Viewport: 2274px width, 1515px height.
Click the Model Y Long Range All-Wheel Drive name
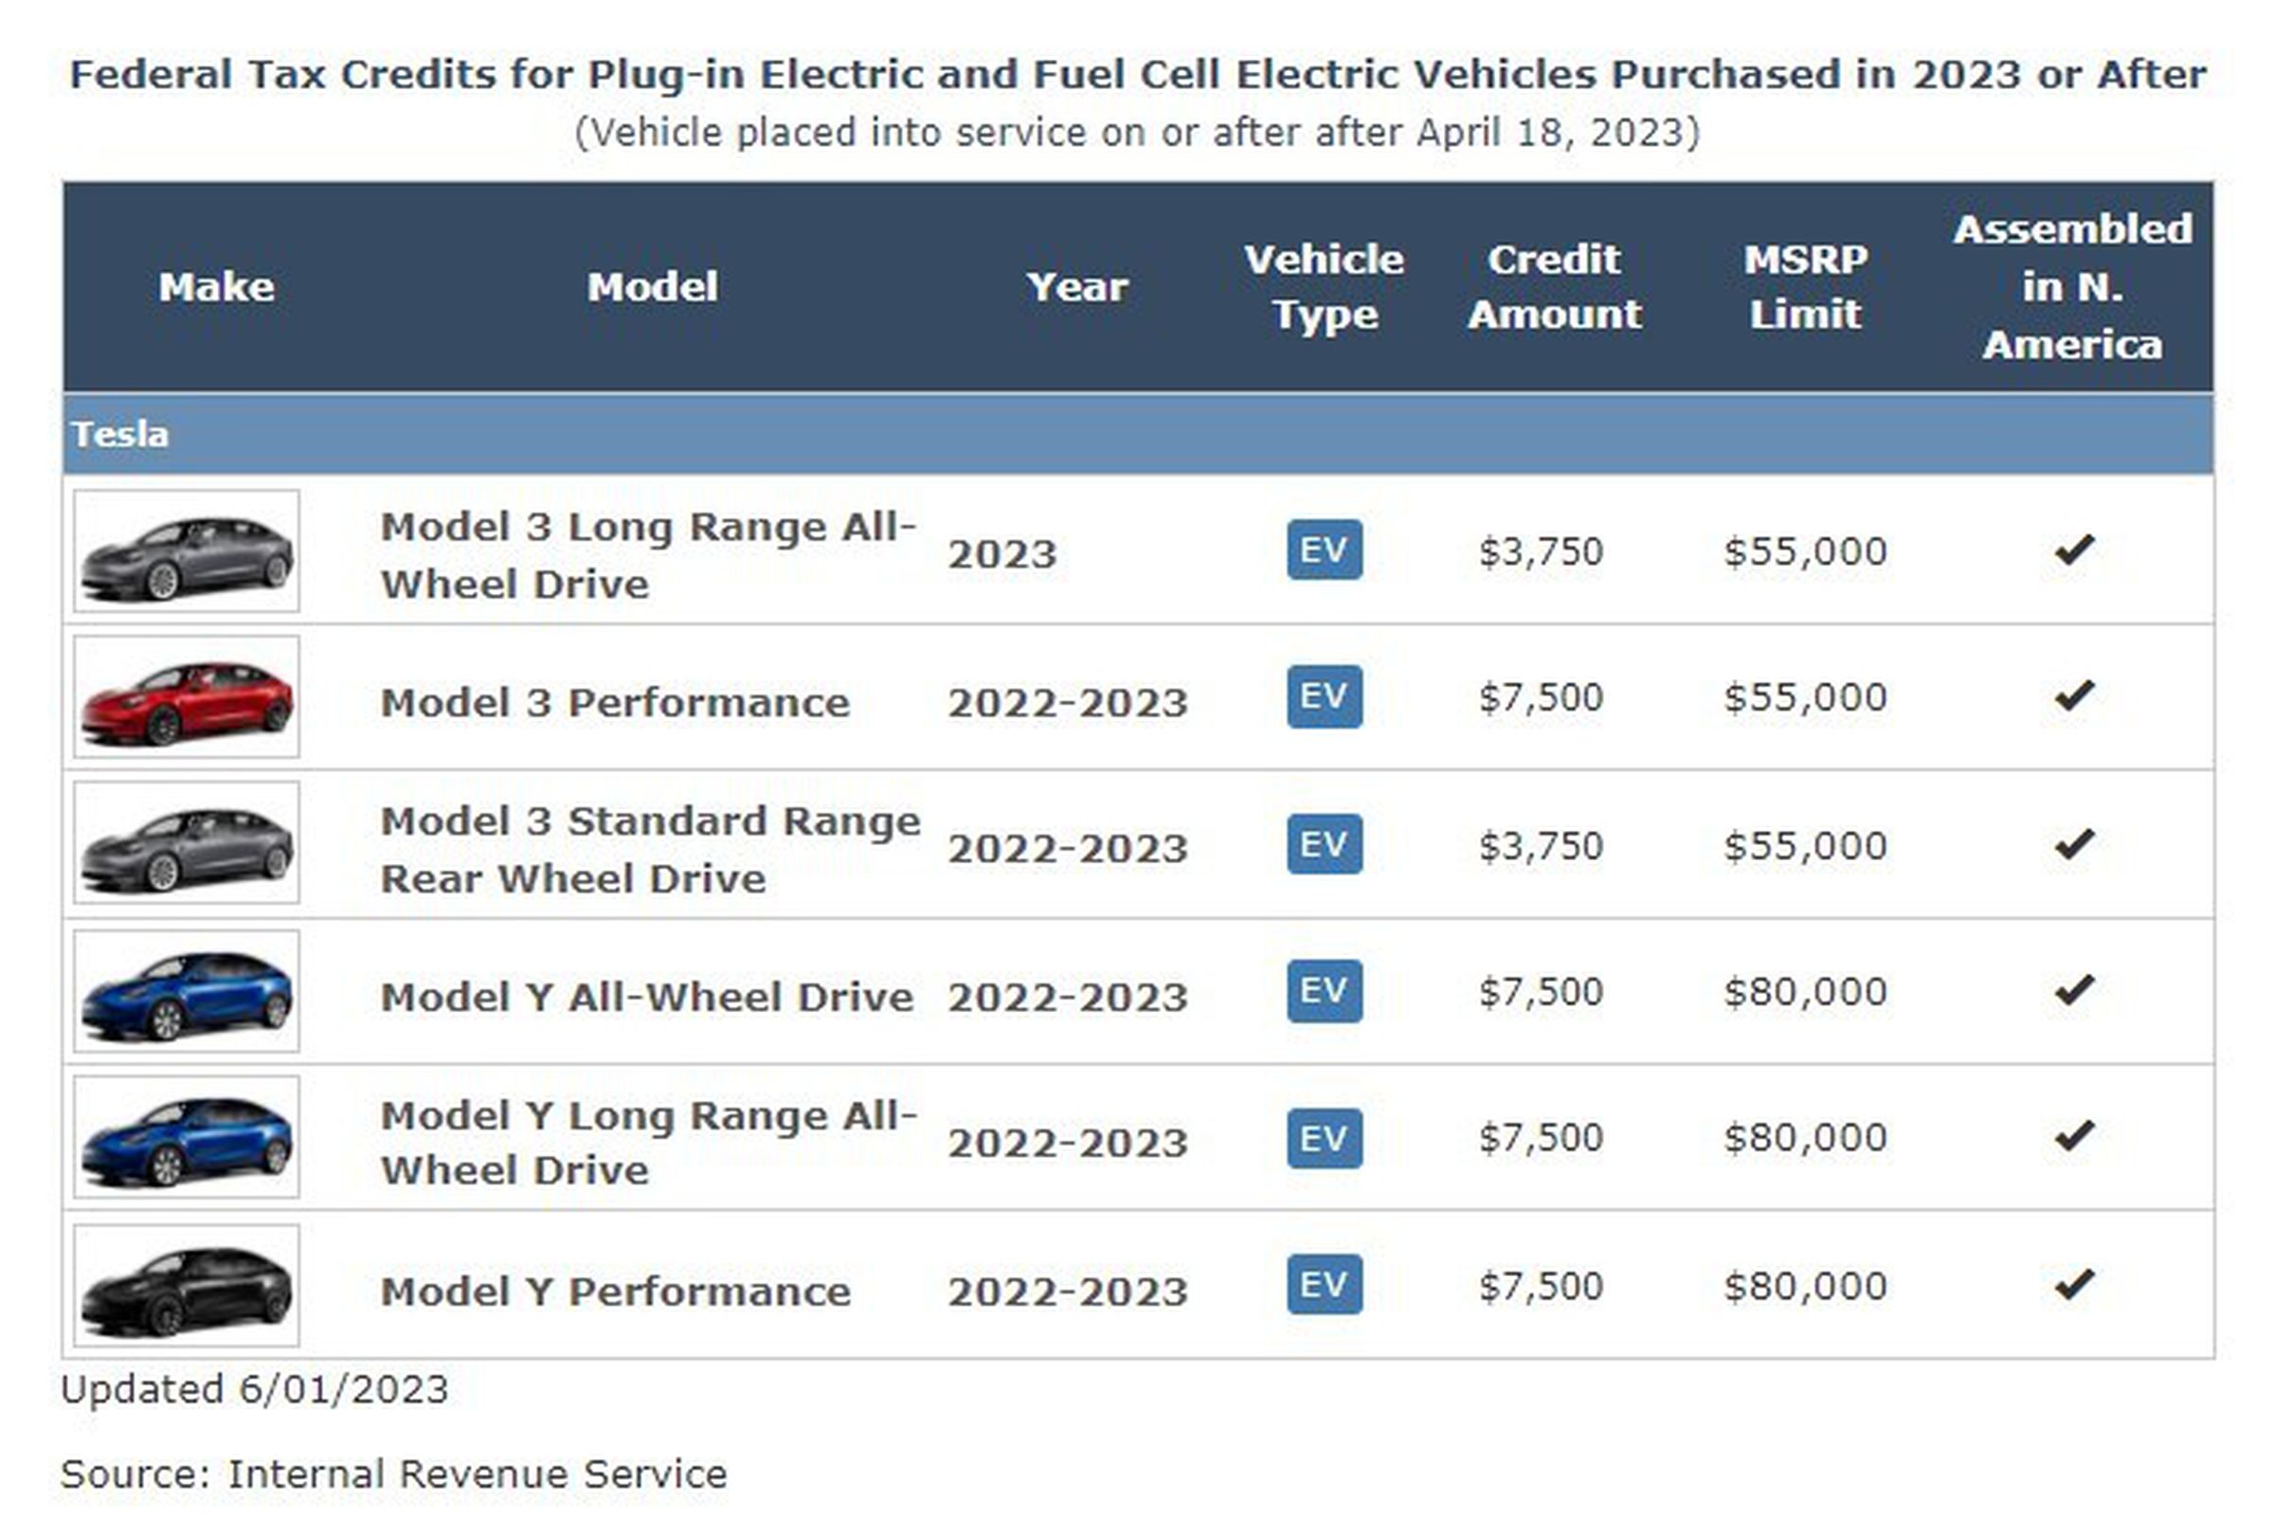point(647,1142)
